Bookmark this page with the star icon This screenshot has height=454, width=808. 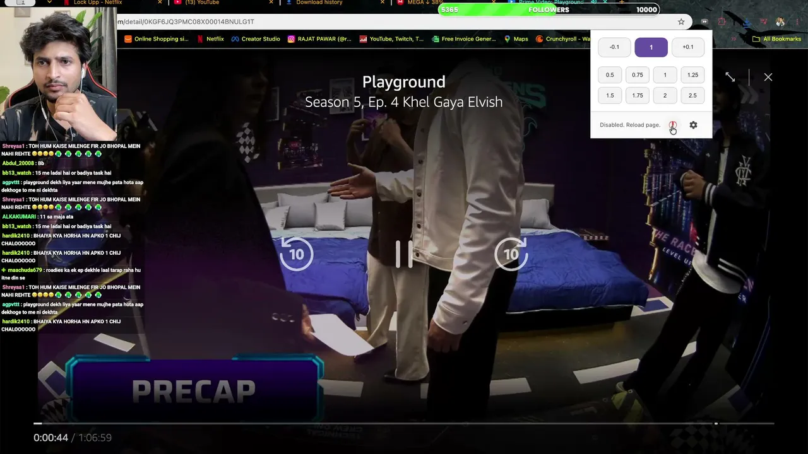681,21
